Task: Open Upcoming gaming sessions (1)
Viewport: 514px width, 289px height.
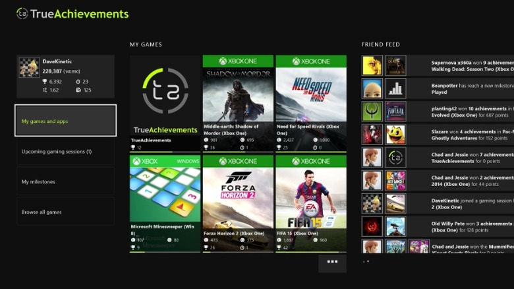Action: [65, 151]
